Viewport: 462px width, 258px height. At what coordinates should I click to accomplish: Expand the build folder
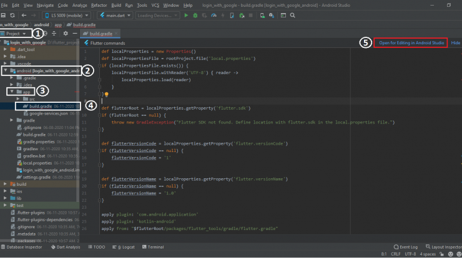pos(5,184)
